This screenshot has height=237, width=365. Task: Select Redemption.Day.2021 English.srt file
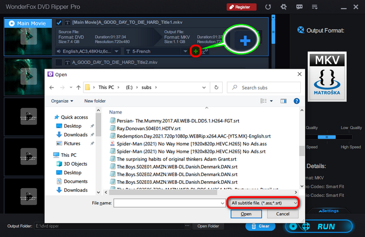[x=193, y=136]
